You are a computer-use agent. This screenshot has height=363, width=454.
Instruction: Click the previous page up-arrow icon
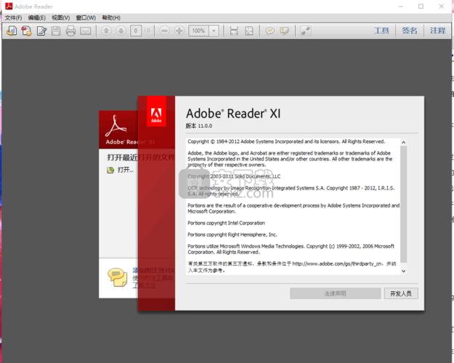106,30
